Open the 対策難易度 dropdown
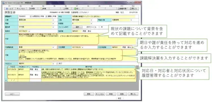 (53, 47)
